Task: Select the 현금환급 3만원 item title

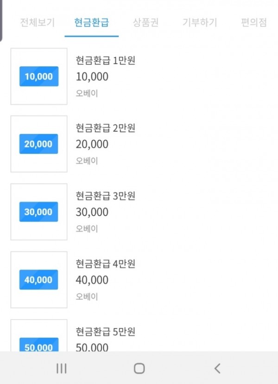Action: (106, 196)
